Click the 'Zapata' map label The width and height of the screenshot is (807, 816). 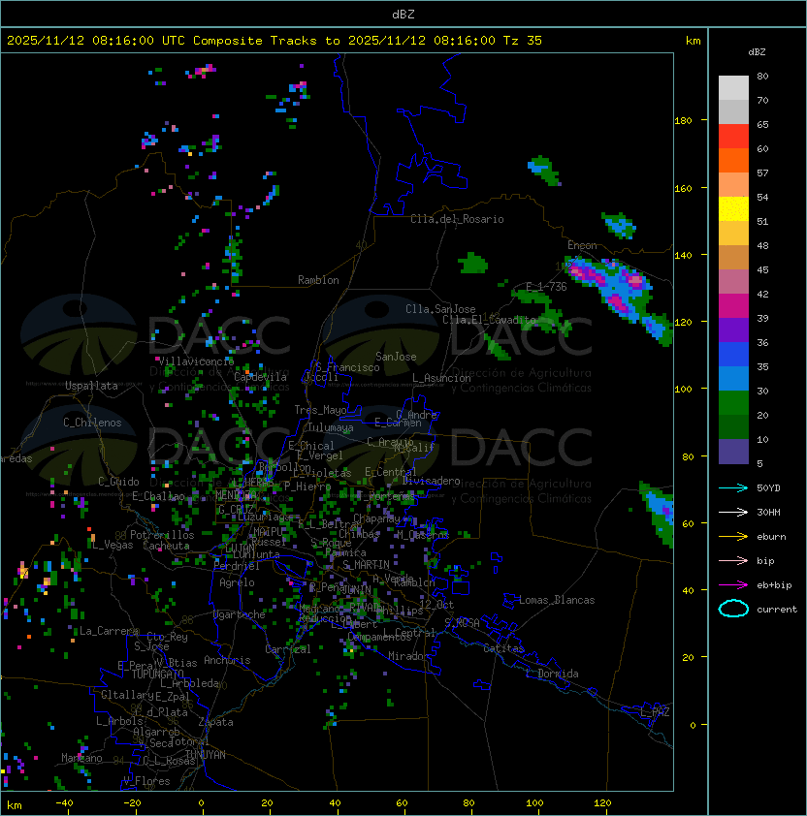(215, 722)
